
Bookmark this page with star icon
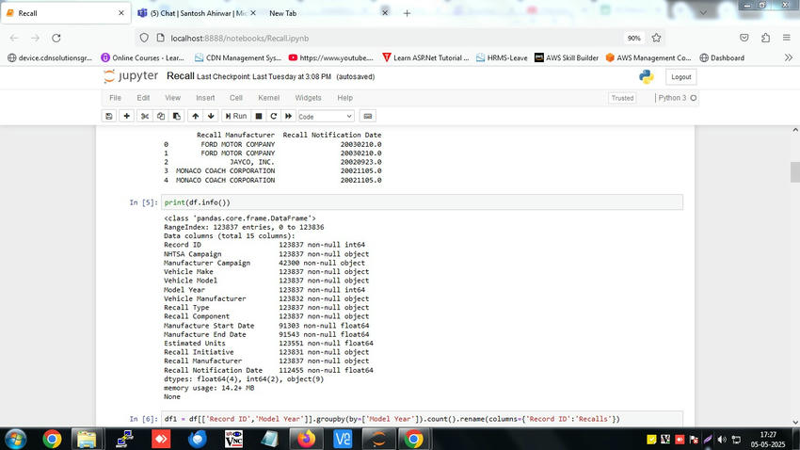point(656,38)
